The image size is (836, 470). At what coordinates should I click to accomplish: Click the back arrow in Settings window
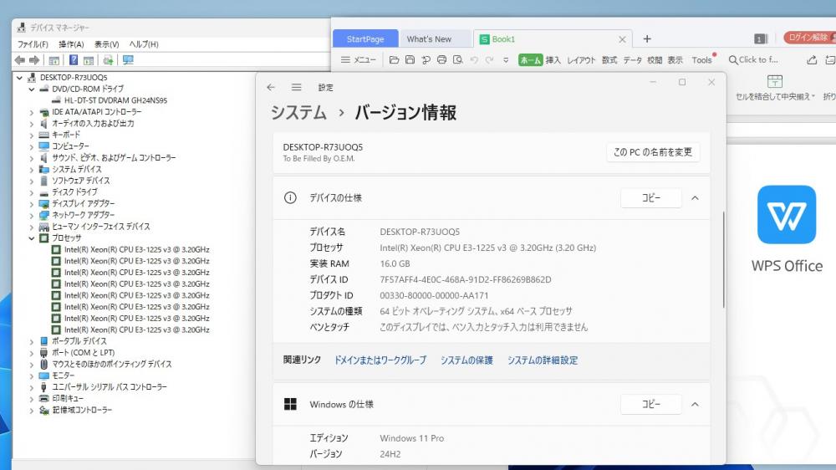pyautogui.click(x=271, y=87)
